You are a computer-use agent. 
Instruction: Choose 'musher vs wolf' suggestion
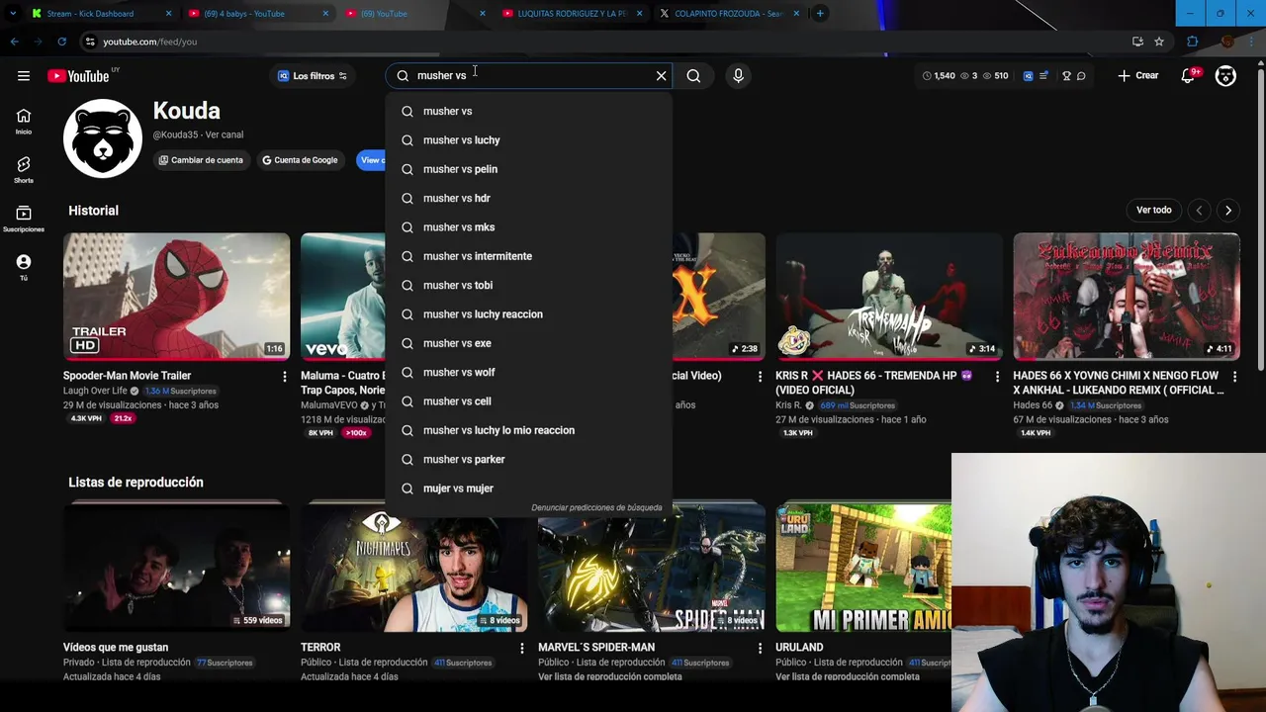[528, 372]
